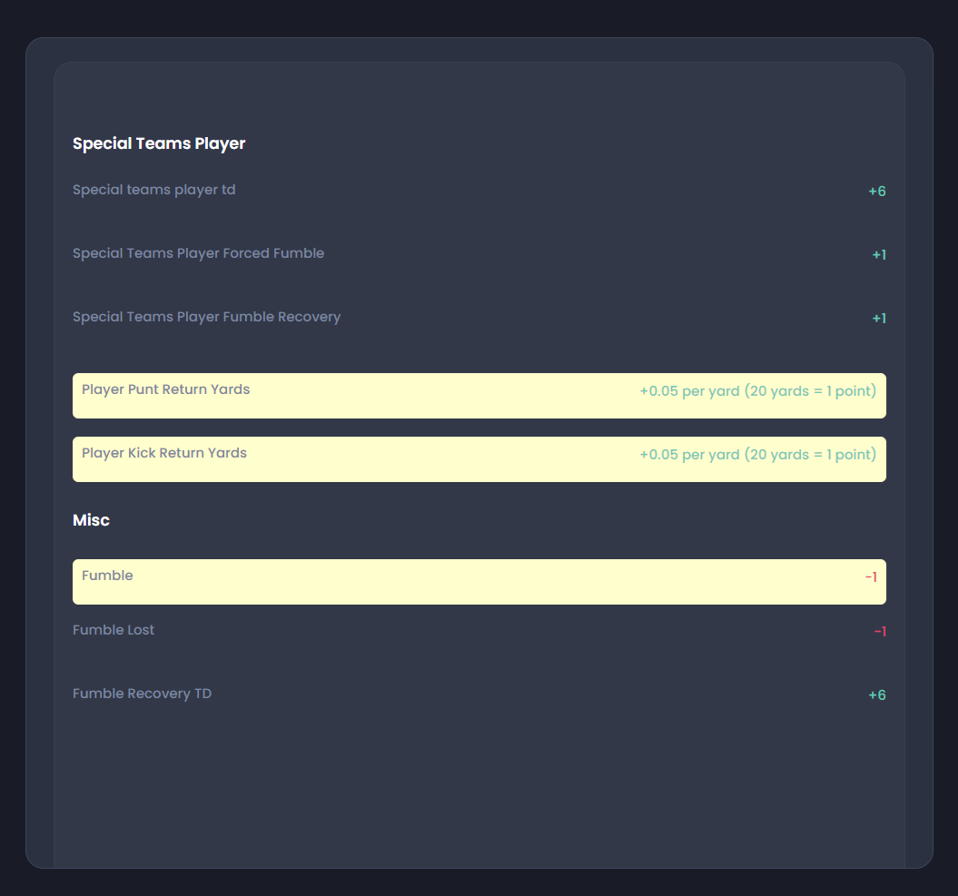Click the Kick Return Yards per-yard value
This screenshot has width=958, height=896.
(x=757, y=455)
